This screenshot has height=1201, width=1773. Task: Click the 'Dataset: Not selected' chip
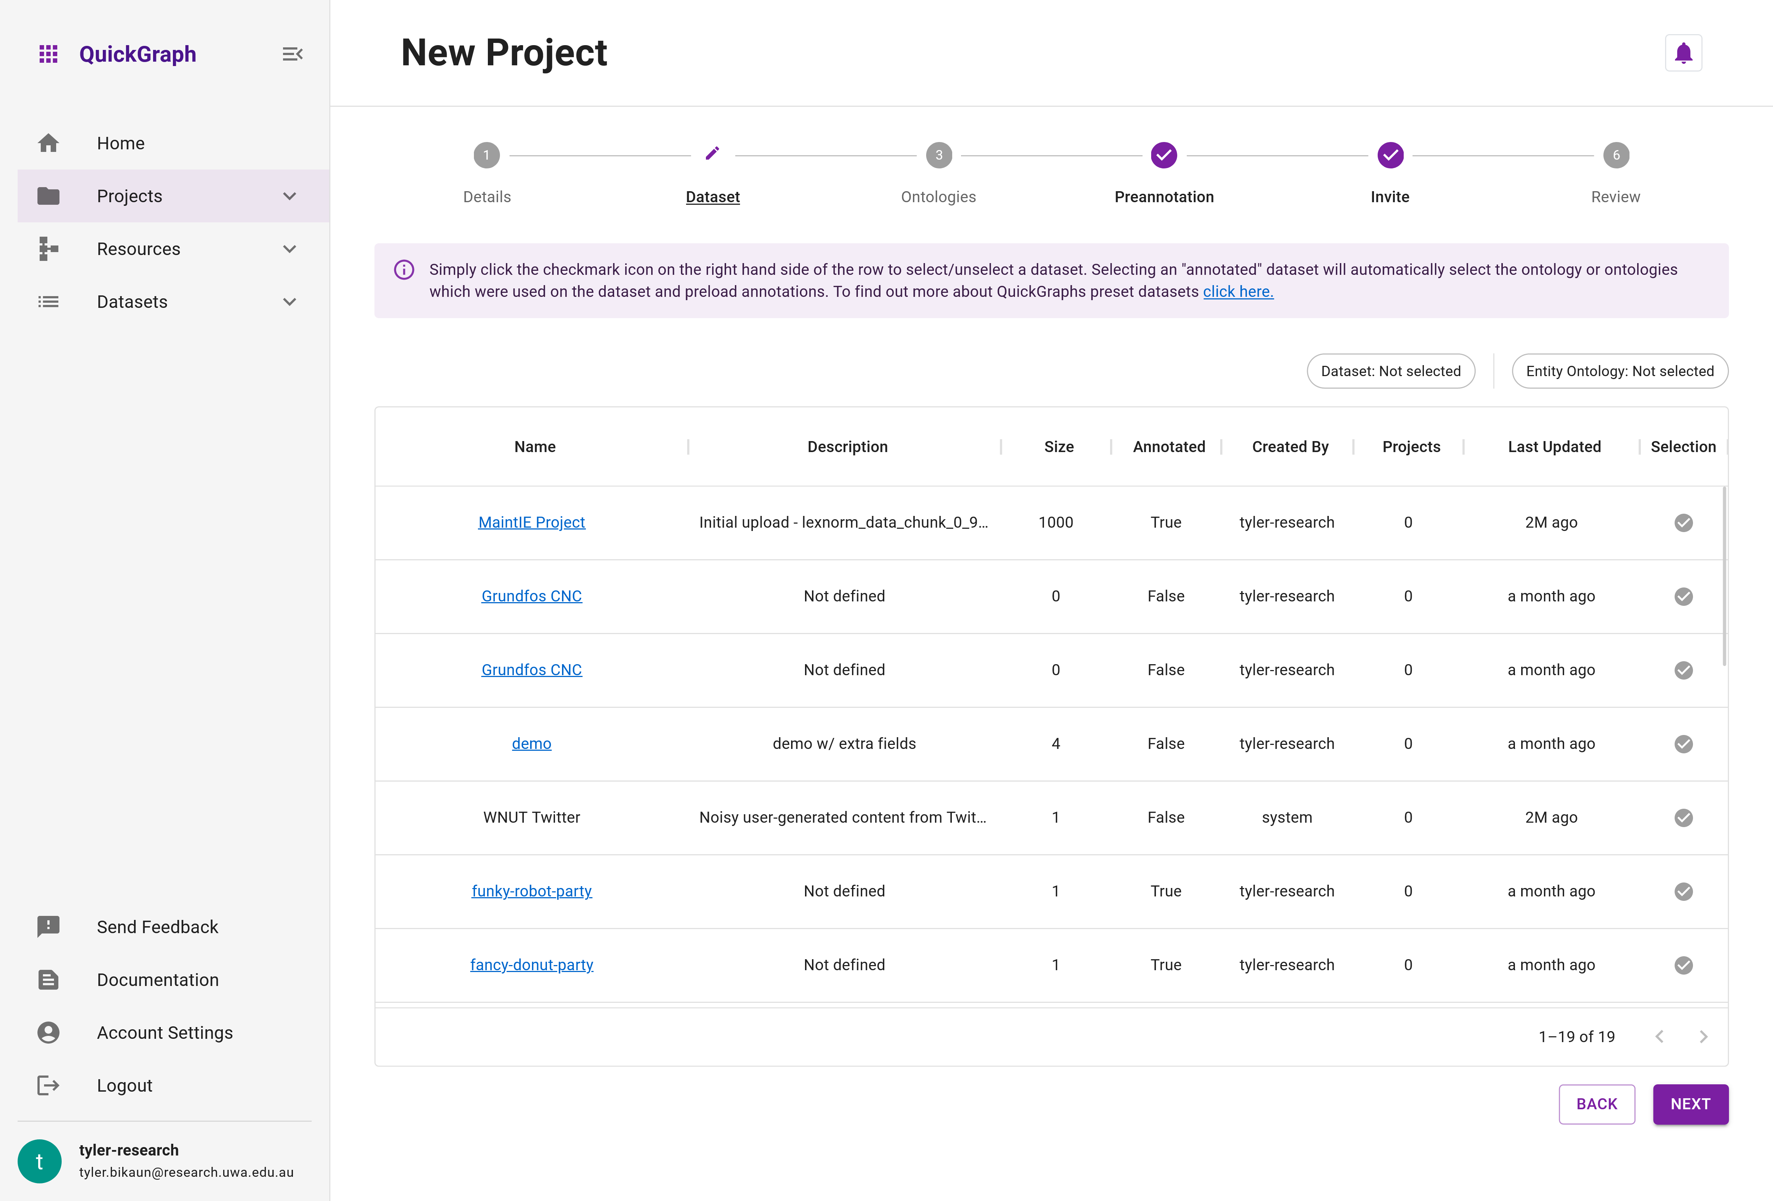click(x=1390, y=371)
